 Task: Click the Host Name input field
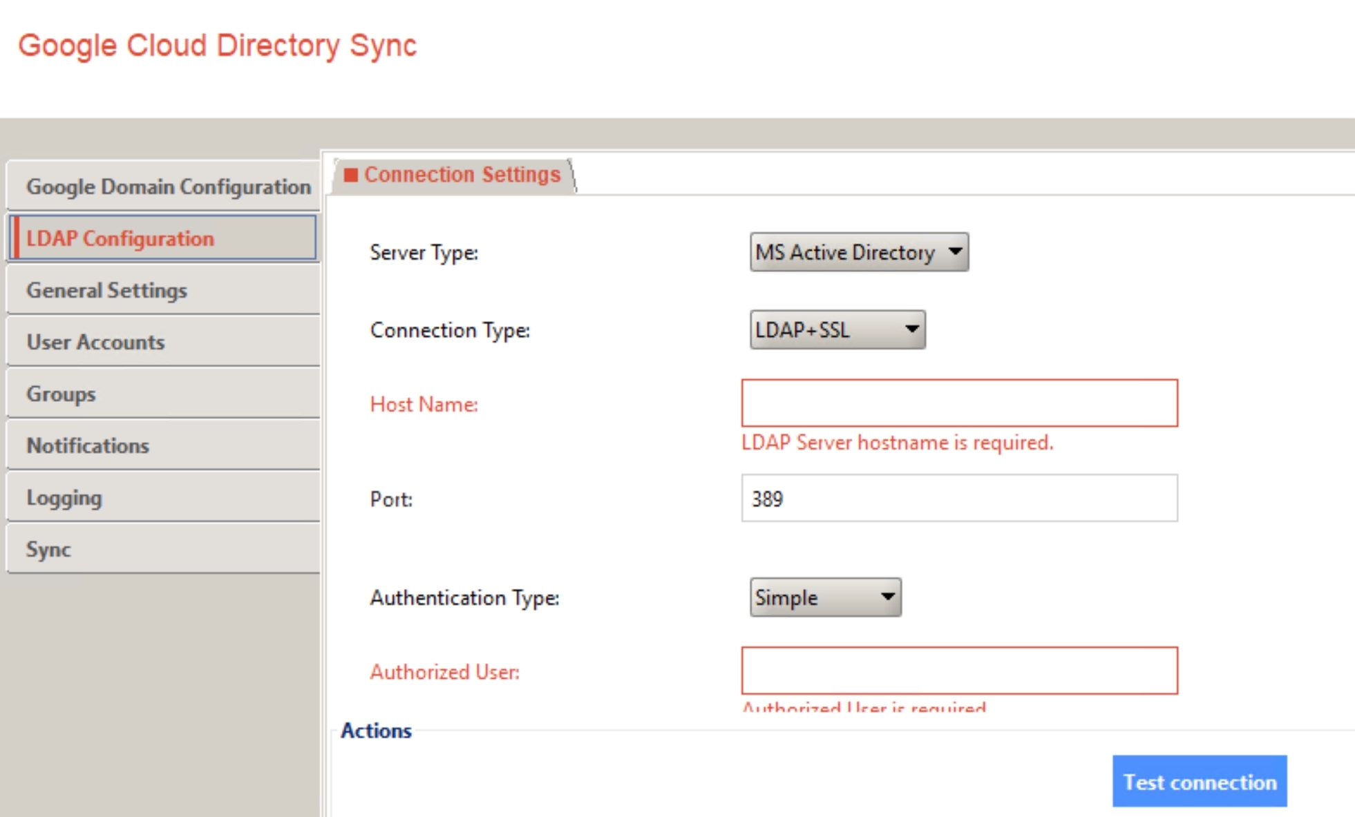(958, 403)
